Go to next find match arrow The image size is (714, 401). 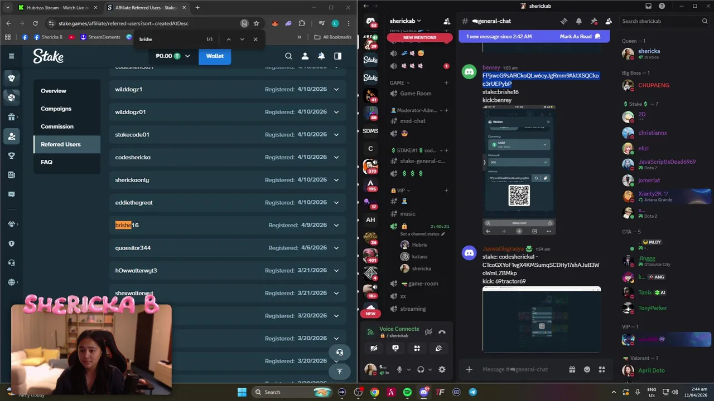tap(242, 39)
